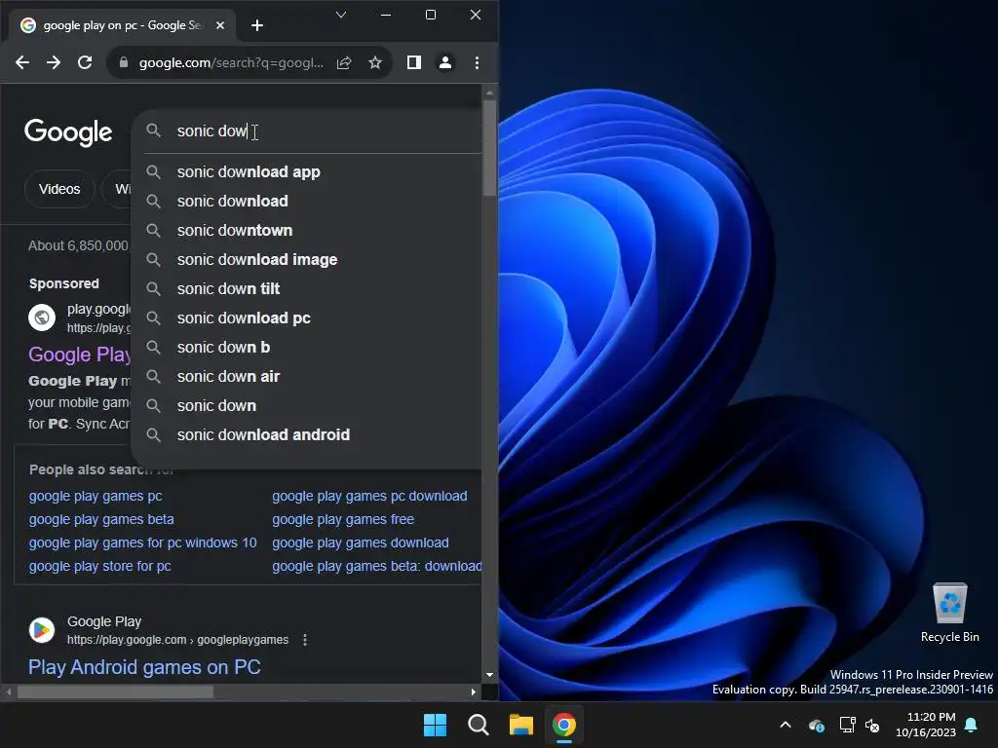This screenshot has width=998, height=748.
Task: Click the Chrome taskbar icon
Action: point(564,725)
